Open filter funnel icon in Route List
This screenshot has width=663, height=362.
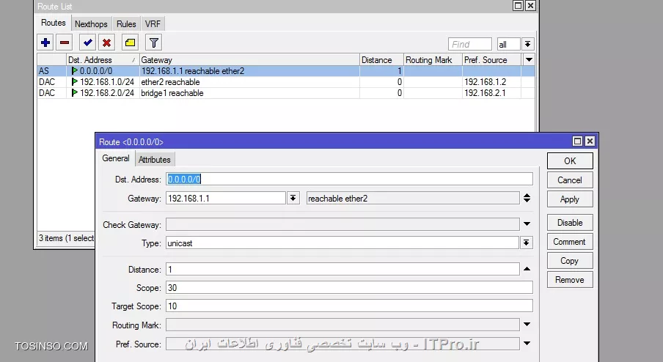[x=154, y=43]
